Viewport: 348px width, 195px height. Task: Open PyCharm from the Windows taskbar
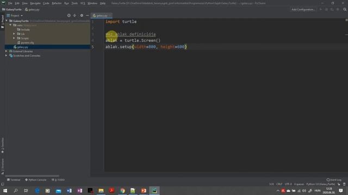tap(154, 191)
